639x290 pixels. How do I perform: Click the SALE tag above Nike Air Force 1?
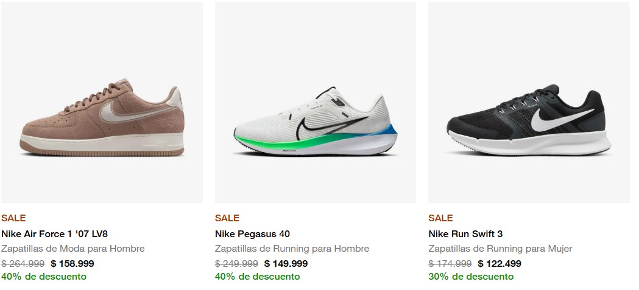[x=13, y=218]
